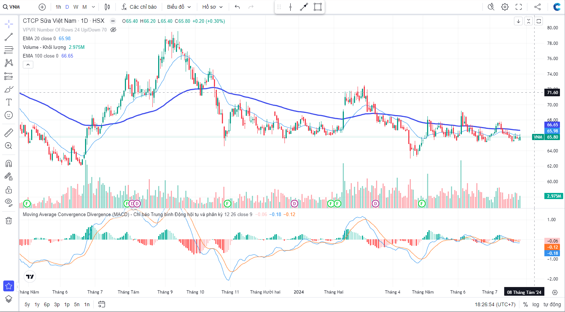
Task: Toggle the favorites star toolbar
Action: point(9,286)
